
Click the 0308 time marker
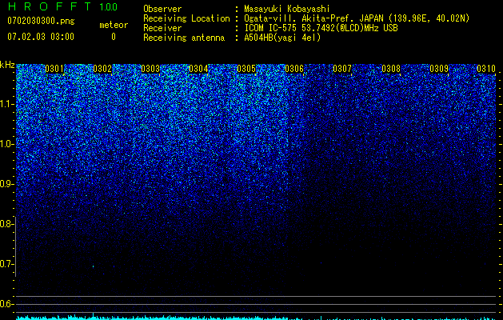click(x=391, y=69)
